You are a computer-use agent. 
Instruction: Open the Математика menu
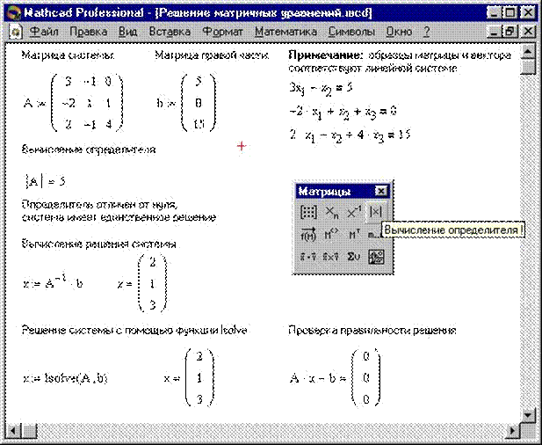click(x=285, y=32)
